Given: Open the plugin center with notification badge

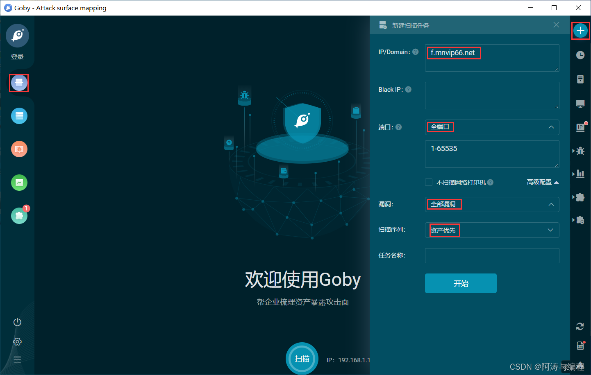Looking at the screenshot, I should click(x=19, y=216).
